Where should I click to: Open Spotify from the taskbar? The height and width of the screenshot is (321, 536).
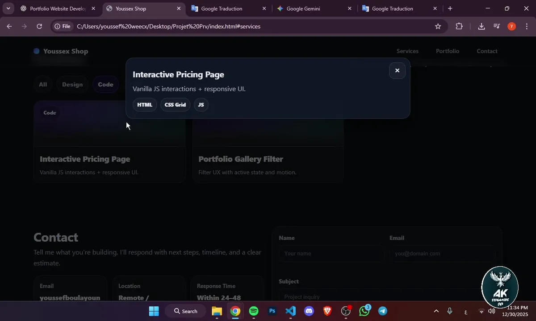click(254, 311)
